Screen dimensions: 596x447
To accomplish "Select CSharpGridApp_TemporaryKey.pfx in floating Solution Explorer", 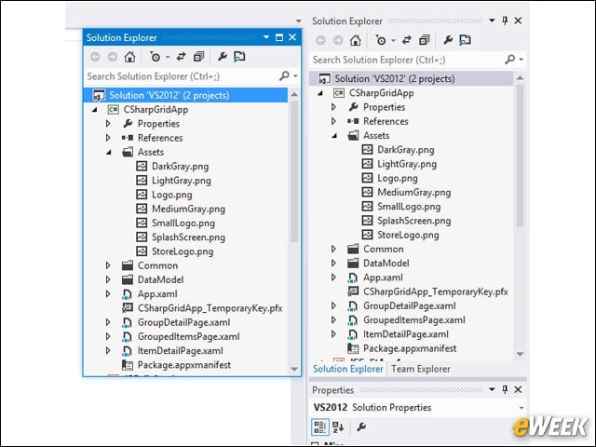I will [210, 308].
